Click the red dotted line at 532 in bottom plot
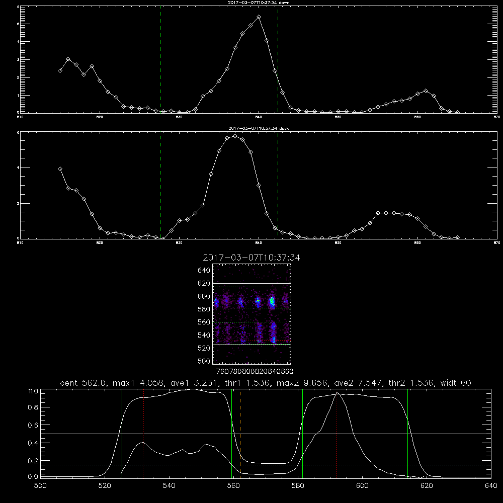Screen dimensions: 503x503 point(143,434)
